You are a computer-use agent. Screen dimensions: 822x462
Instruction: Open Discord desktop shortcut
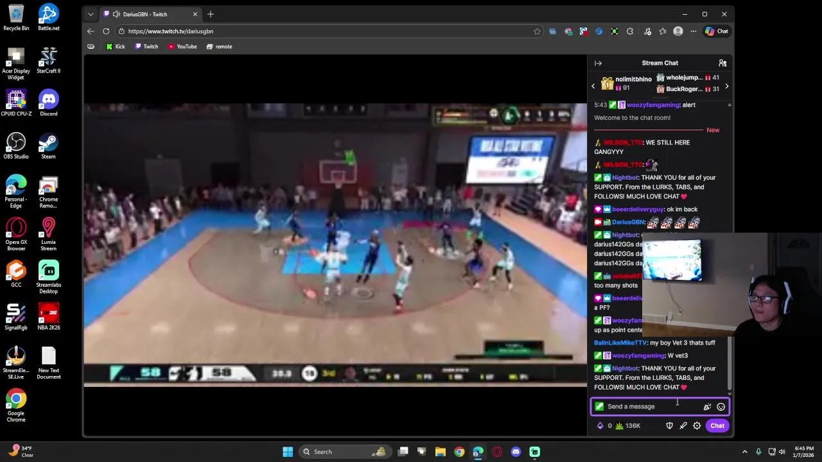[48, 103]
